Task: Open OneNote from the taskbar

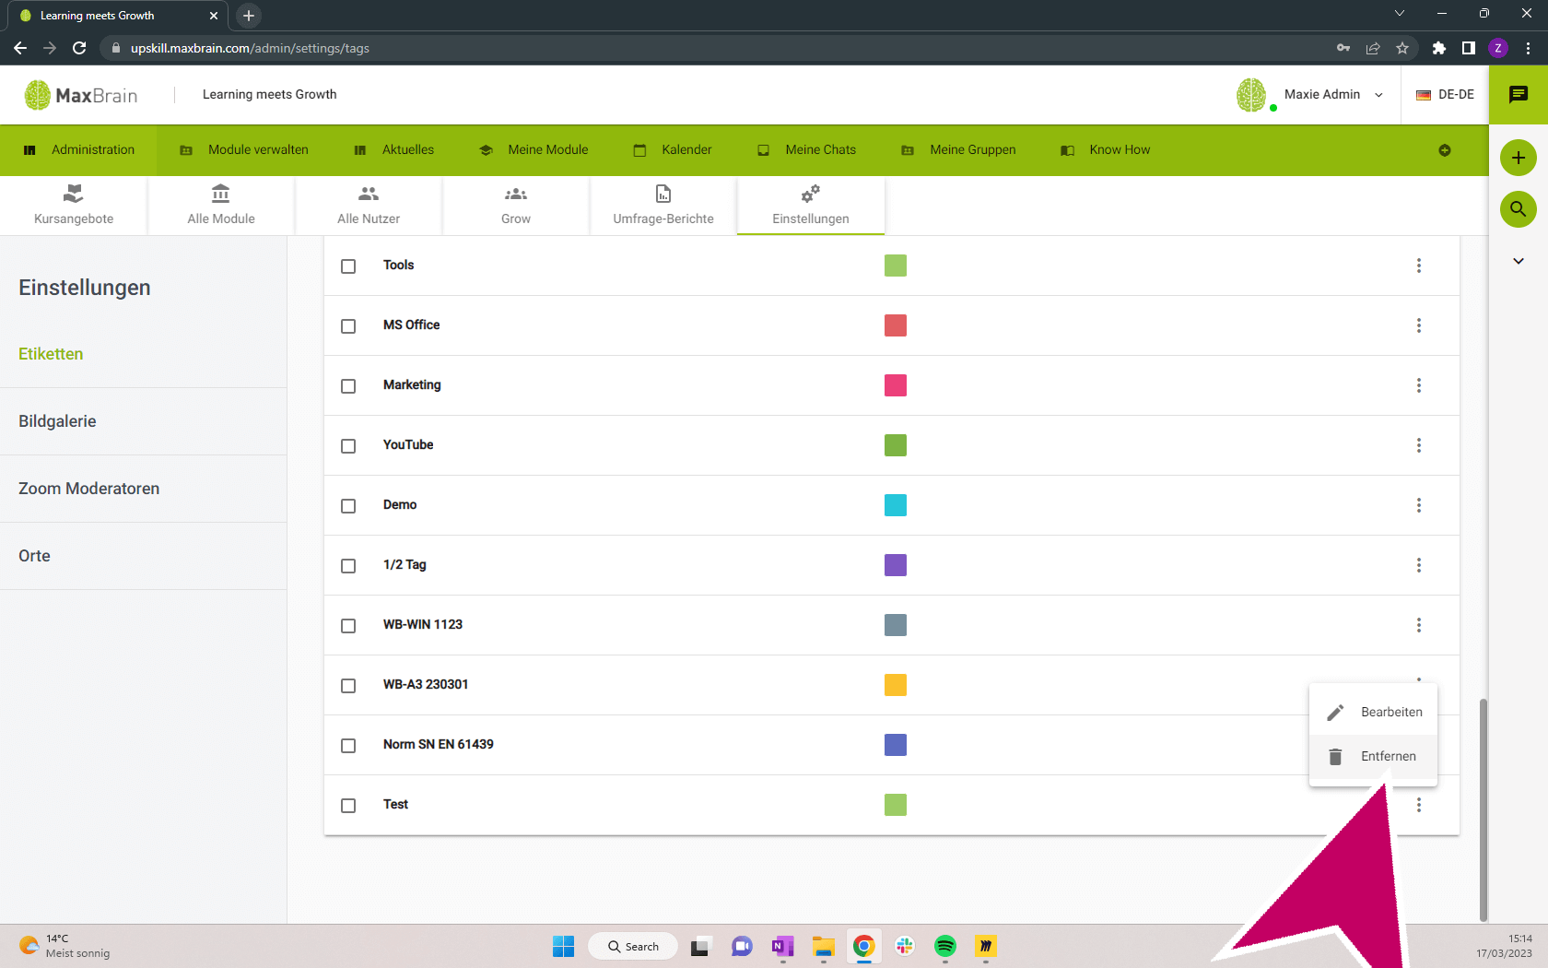Action: point(783,946)
